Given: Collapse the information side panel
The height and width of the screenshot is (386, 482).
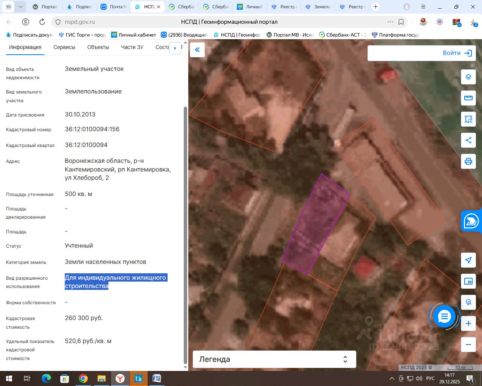Looking at the screenshot, I should [x=197, y=49].
